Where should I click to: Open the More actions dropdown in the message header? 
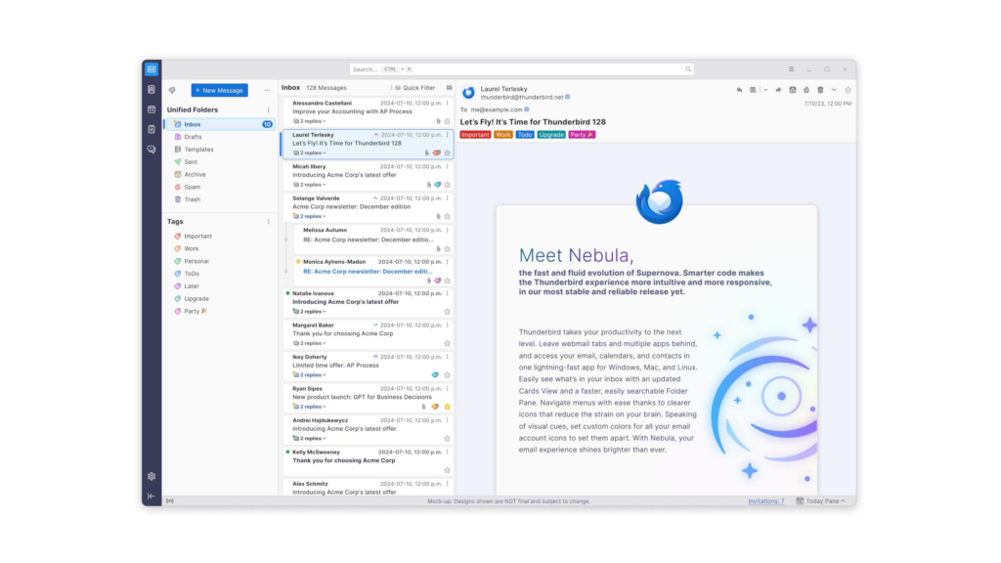(834, 90)
